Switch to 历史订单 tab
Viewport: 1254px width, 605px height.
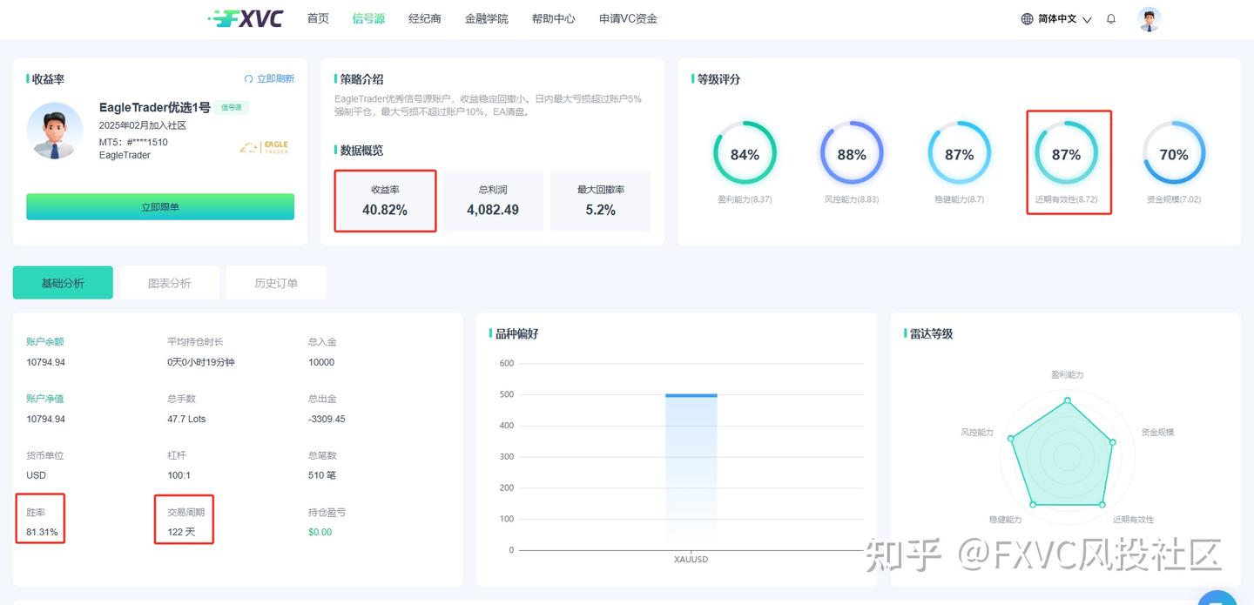[x=275, y=283]
